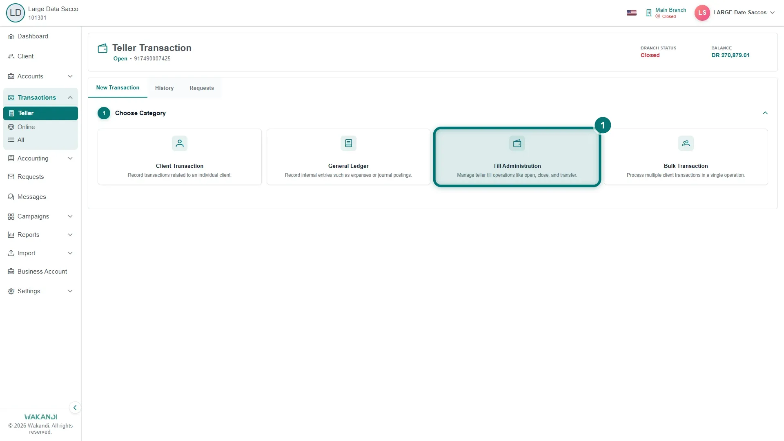Click the Large Data Sacco name
Image resolution: width=784 pixels, height=441 pixels.
pyautogui.click(x=53, y=9)
